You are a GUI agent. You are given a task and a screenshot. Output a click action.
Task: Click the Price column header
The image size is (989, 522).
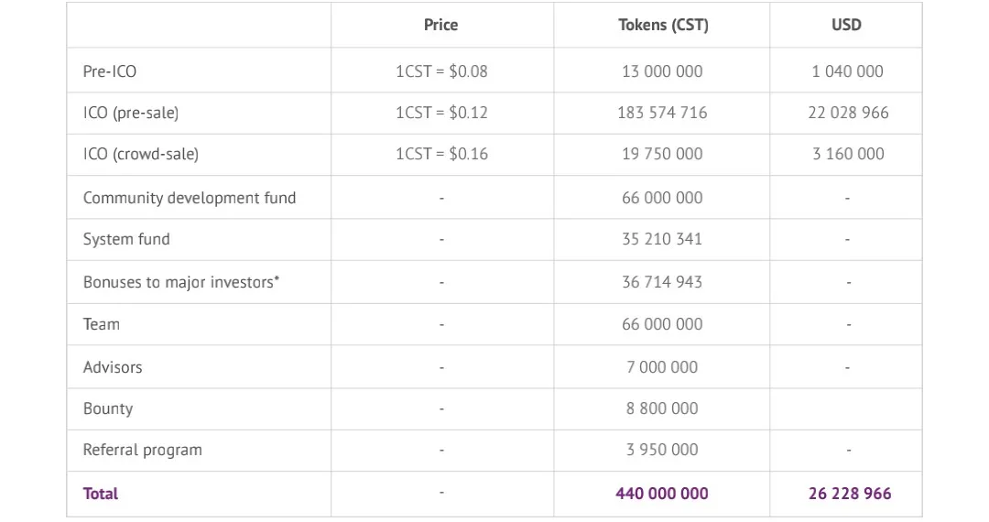pos(440,25)
